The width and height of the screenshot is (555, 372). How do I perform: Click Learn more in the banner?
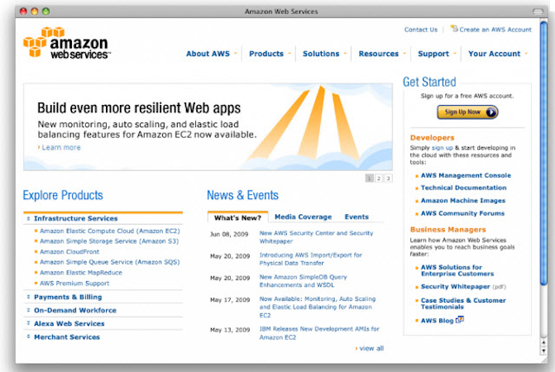pos(61,147)
